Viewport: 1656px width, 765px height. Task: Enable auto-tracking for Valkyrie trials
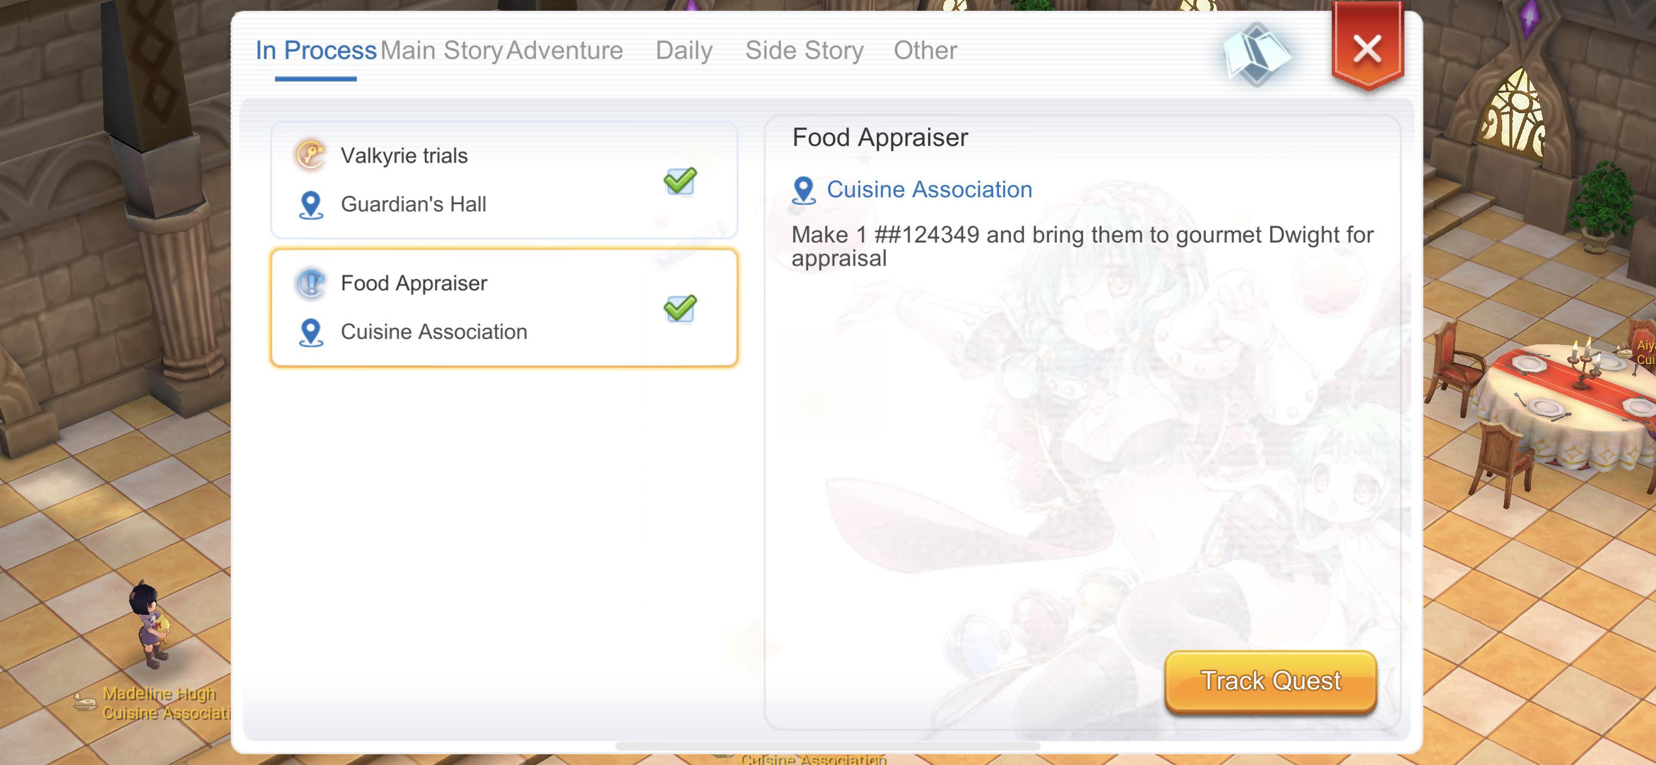[x=680, y=182]
